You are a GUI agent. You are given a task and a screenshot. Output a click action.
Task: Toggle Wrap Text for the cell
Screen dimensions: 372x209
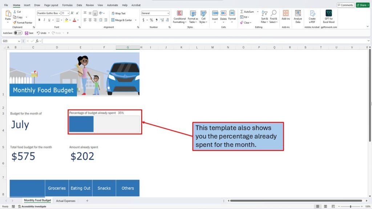(118, 13)
